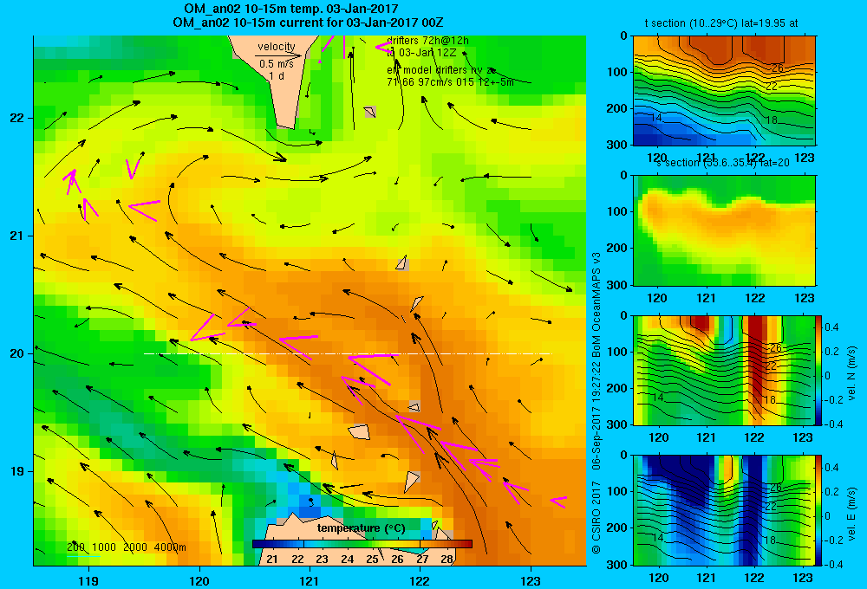The height and width of the screenshot is (589, 867).
Task: Click contour label '14' in the temperature section
Action: (656, 118)
